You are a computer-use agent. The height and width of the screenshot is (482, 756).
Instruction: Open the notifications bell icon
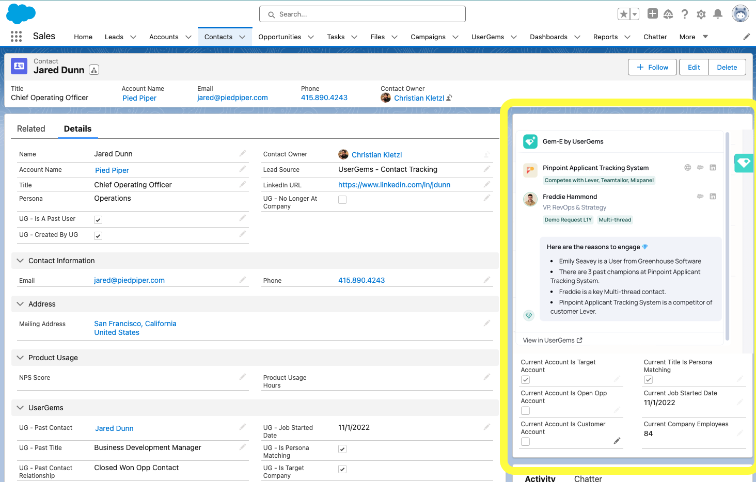coord(718,14)
